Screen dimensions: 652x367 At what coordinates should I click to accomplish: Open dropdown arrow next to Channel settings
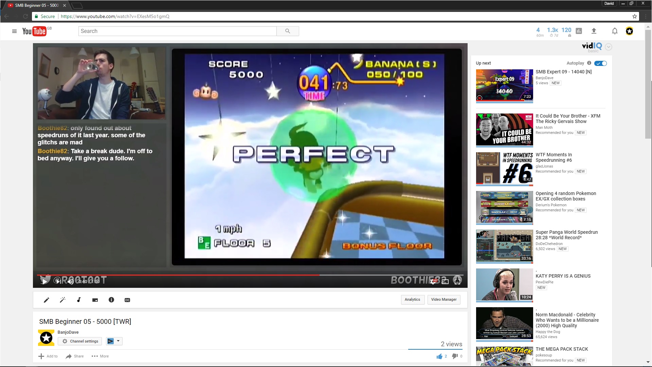[118, 341]
